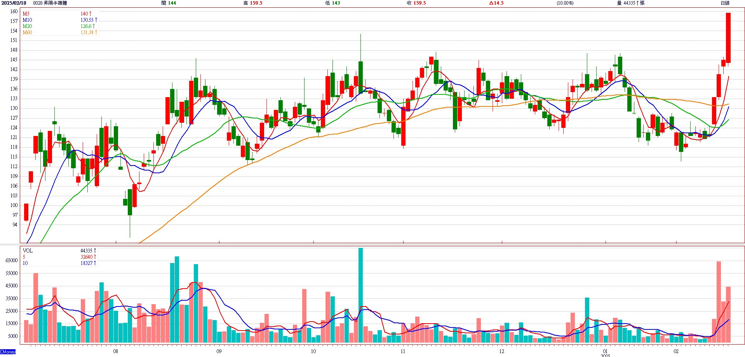Click the 154 price axis label
745x357 pixels.
tap(14, 31)
